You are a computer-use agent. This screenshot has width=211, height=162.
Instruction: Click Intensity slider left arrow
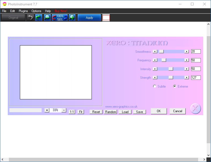tap(155, 69)
